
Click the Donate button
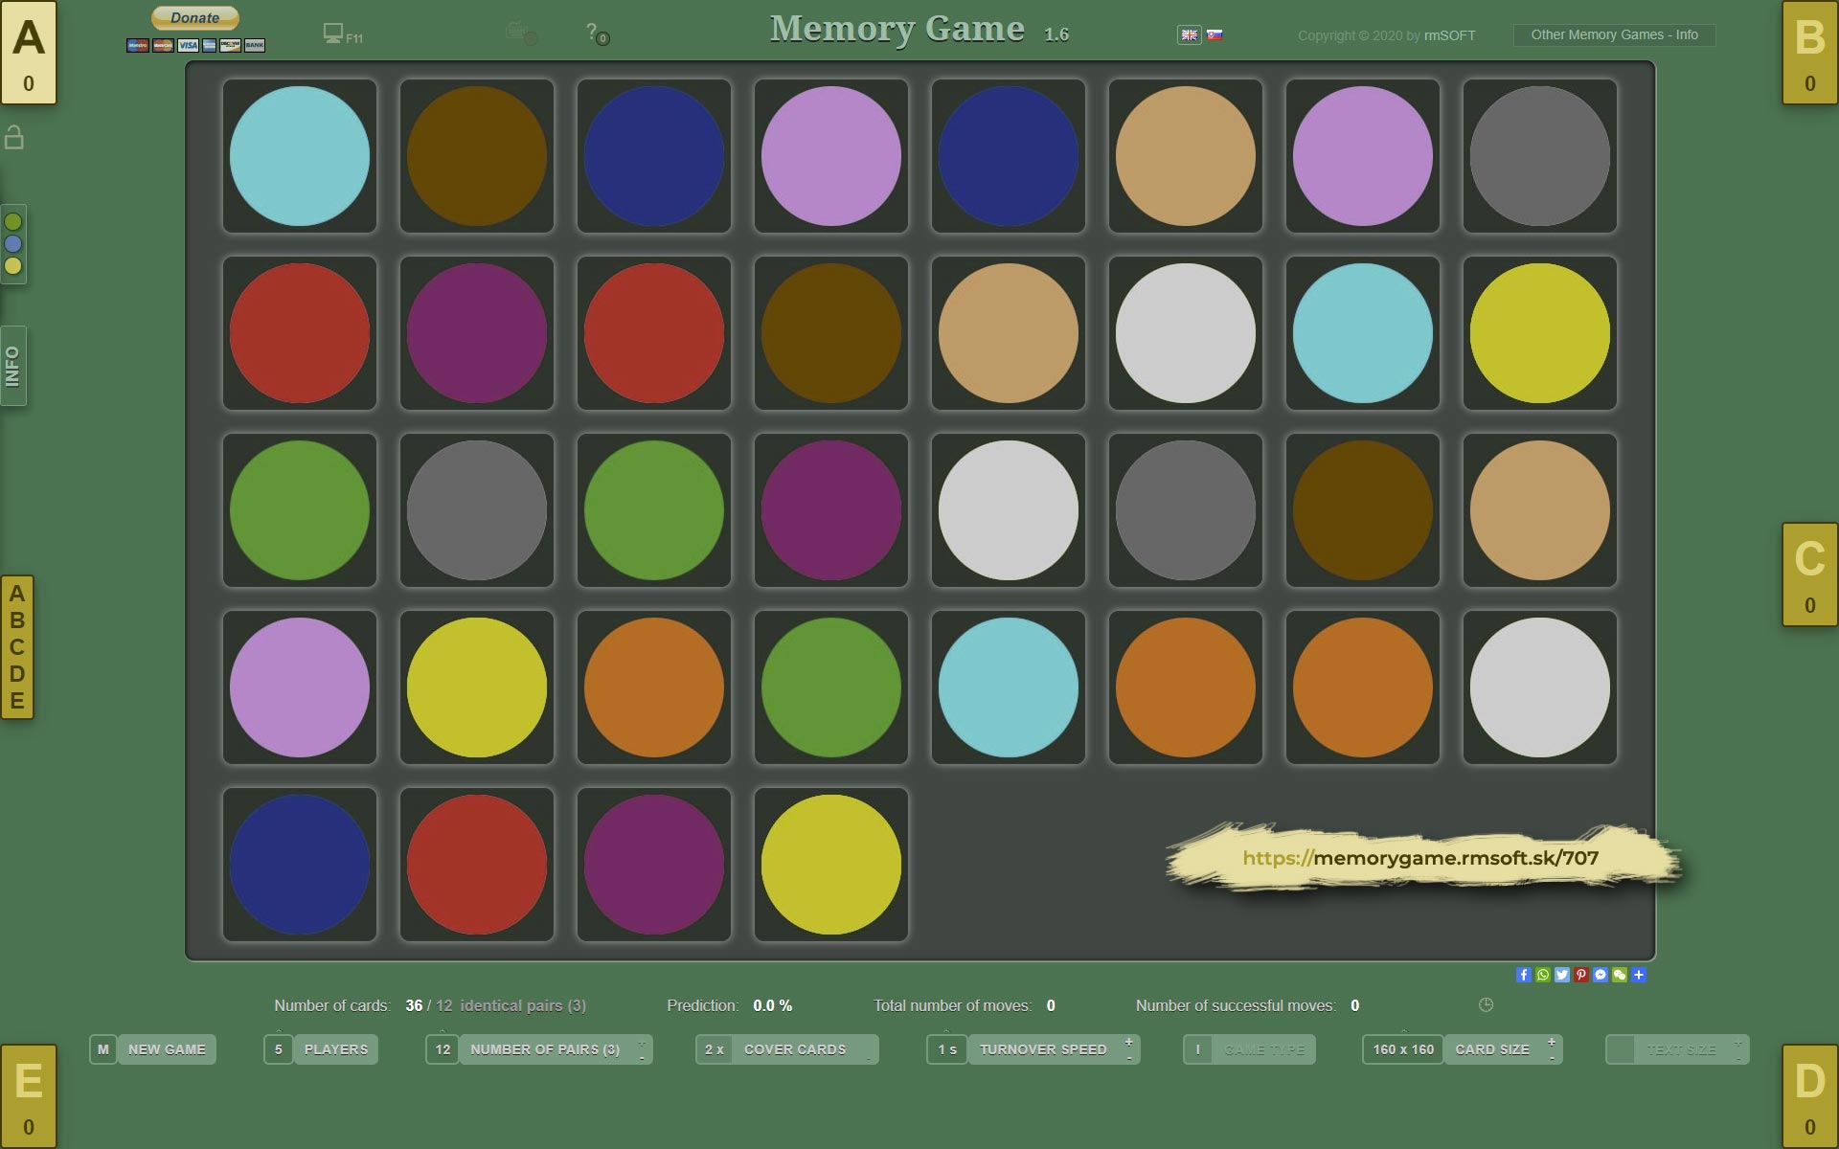195,18
